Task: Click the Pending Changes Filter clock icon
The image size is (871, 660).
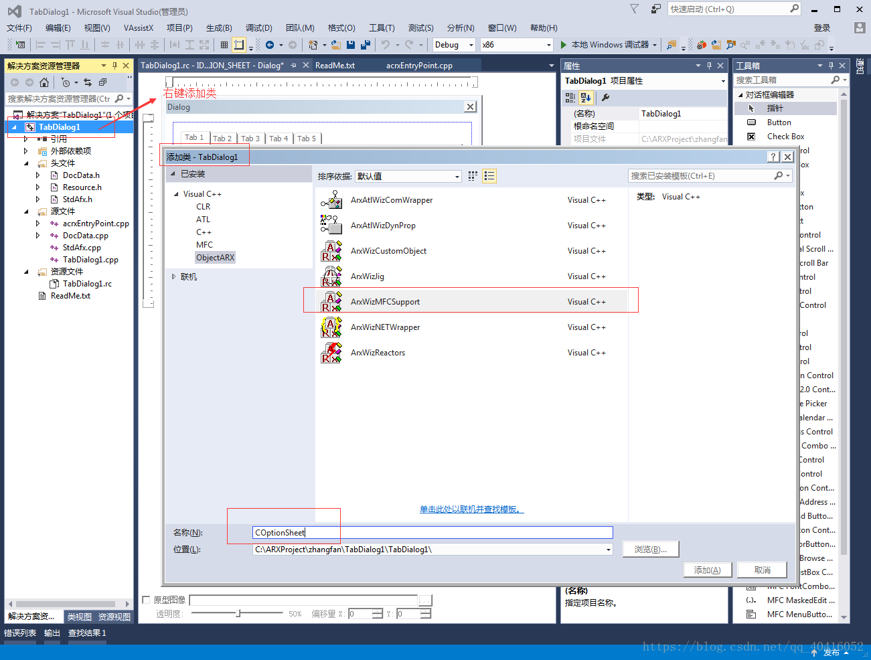Action: [x=66, y=82]
